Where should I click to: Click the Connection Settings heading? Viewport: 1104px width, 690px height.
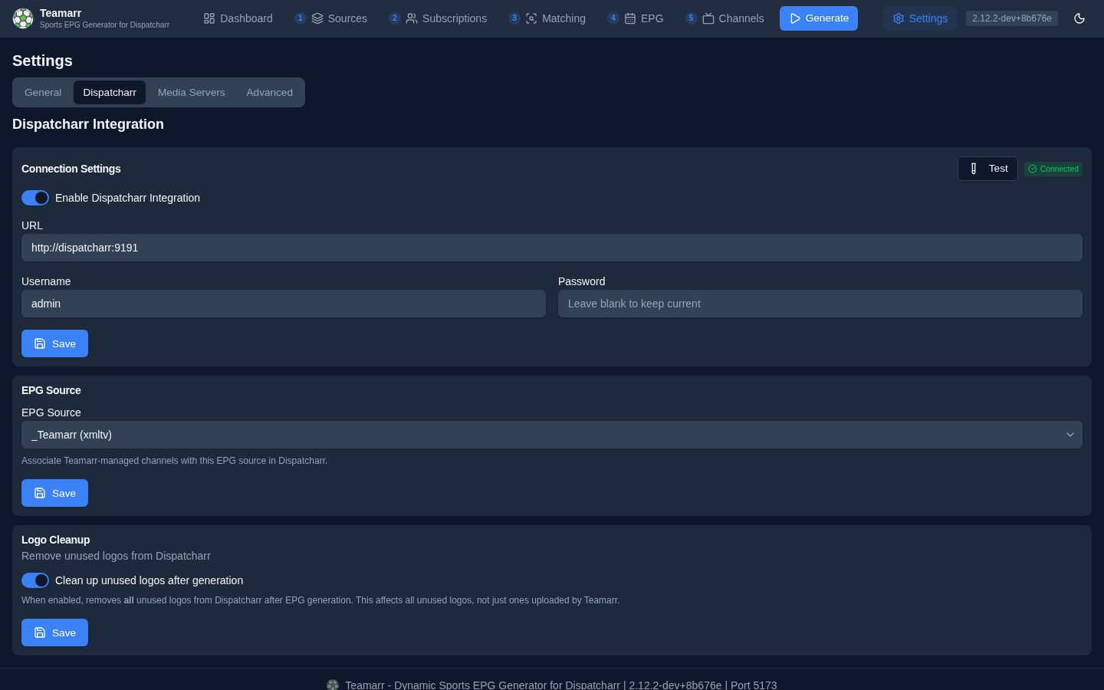[71, 169]
